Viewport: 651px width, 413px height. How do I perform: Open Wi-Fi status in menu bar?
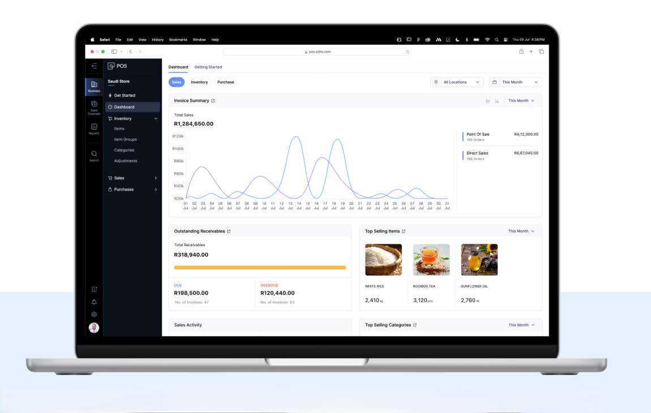pyautogui.click(x=487, y=40)
